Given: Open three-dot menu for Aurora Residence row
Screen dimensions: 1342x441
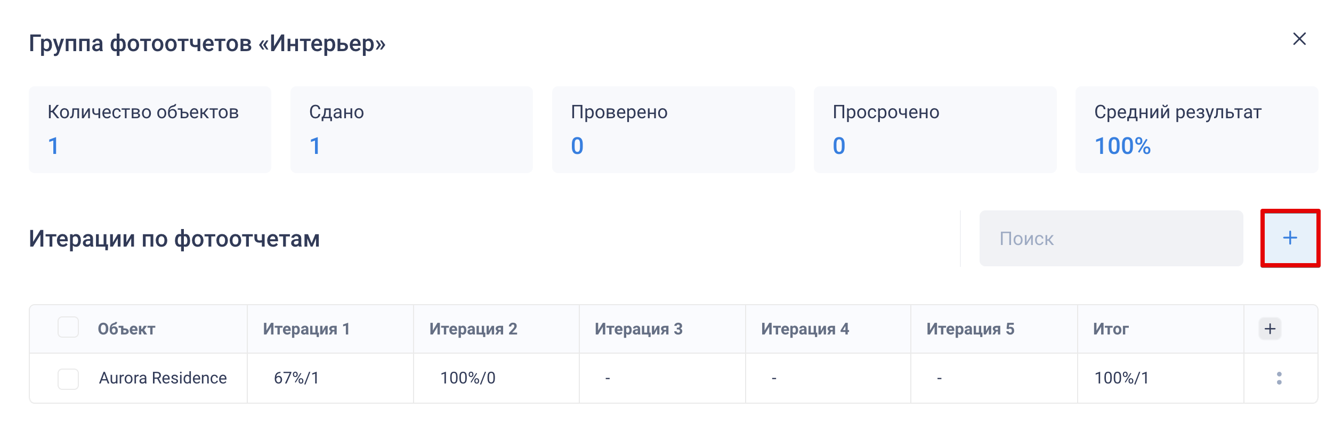Looking at the screenshot, I should click(1279, 378).
